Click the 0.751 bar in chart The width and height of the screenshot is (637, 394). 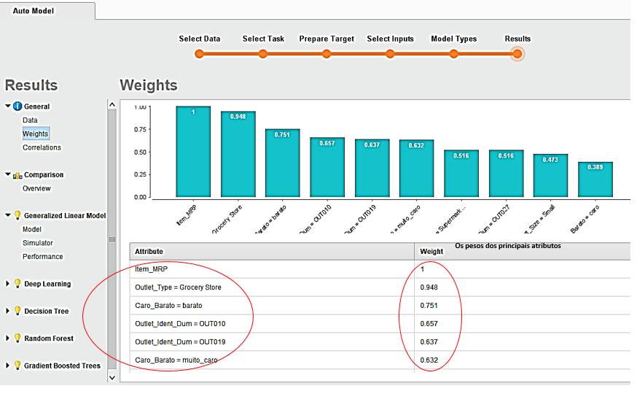[283, 163]
